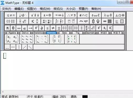Open the relational symbols palette (≤≠≈)
Viewport: 133px width, 98px height.
11,15
